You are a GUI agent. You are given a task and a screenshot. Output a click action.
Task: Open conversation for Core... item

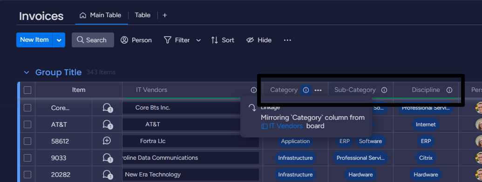click(107, 108)
